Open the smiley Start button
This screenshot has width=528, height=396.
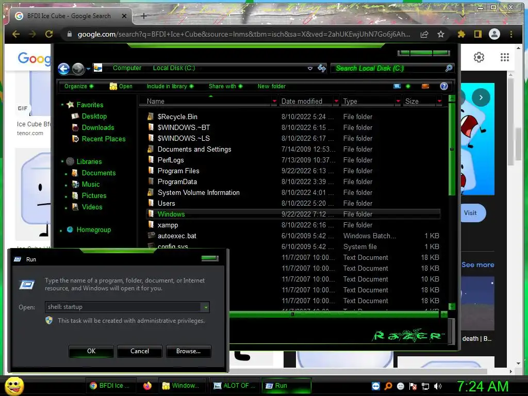pos(14,386)
